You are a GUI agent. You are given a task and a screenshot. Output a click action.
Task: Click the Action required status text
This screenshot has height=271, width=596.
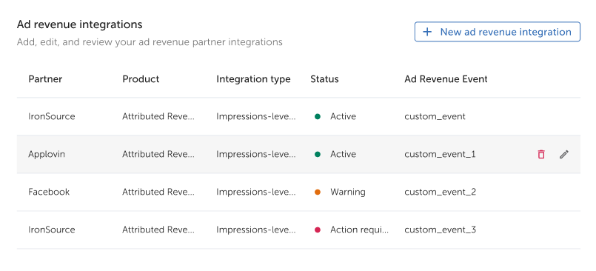tap(360, 230)
